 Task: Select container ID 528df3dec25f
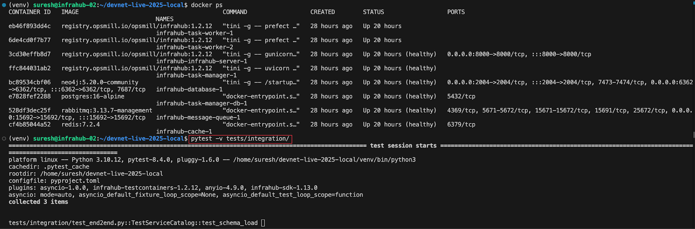pos(30,110)
